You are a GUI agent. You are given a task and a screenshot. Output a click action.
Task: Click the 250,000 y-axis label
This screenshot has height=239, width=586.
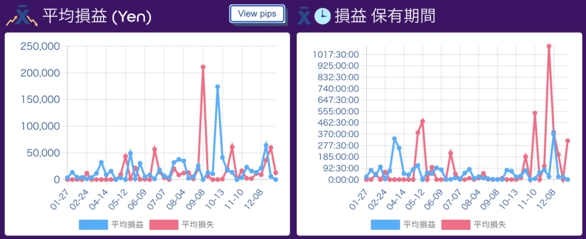[x=41, y=46]
